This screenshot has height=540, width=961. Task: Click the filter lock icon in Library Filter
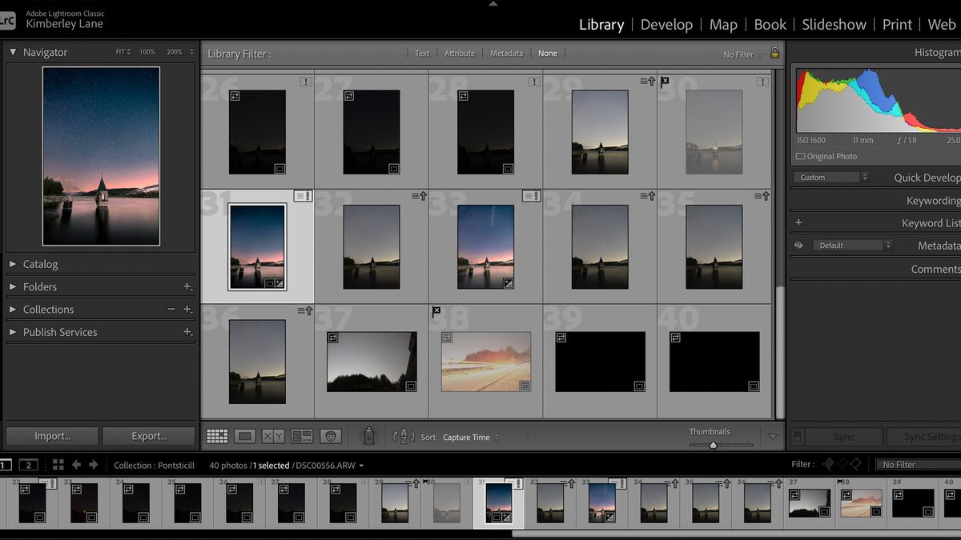pos(774,53)
